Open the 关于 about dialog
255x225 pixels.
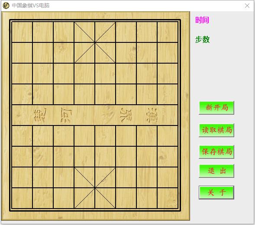pyautogui.click(x=216, y=193)
